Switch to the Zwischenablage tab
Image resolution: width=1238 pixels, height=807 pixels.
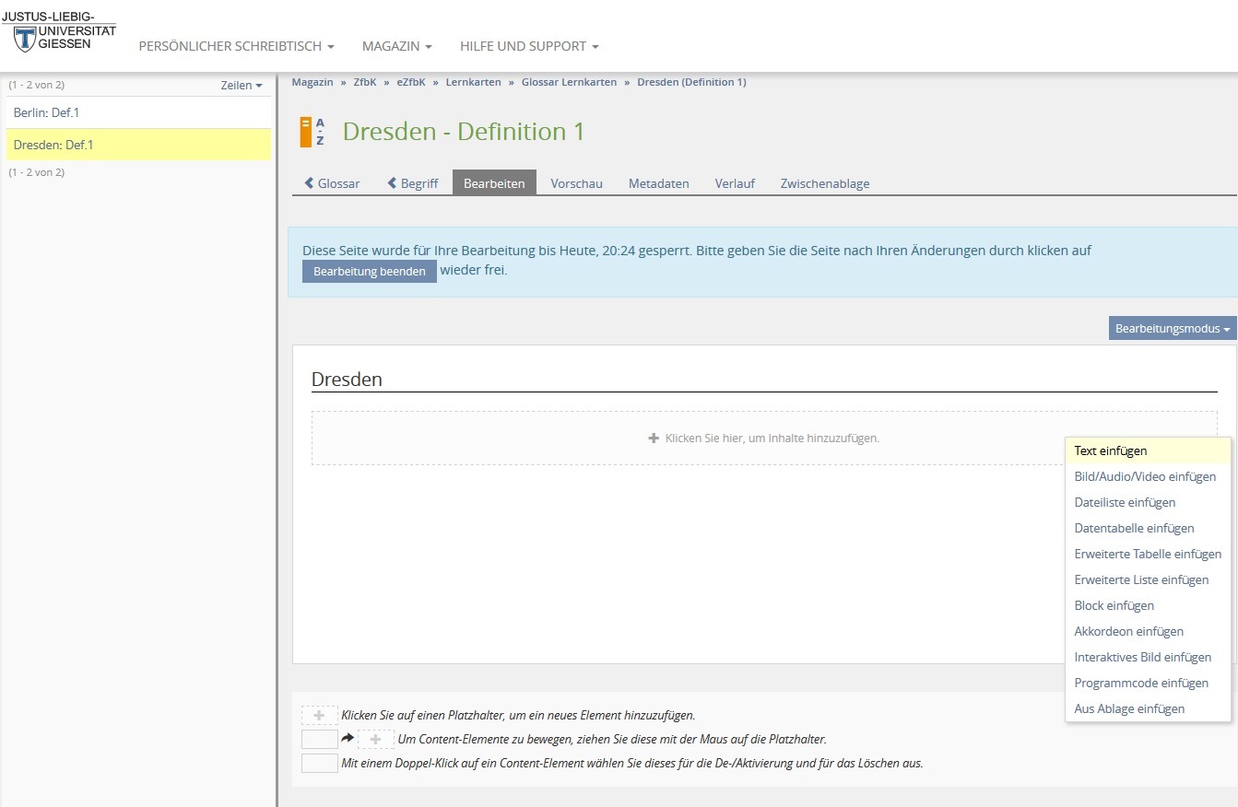(x=824, y=183)
